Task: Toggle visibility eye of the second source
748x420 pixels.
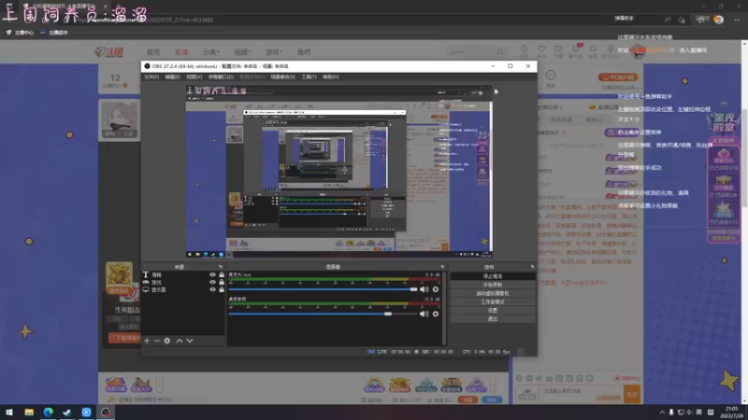Action: [x=212, y=283]
